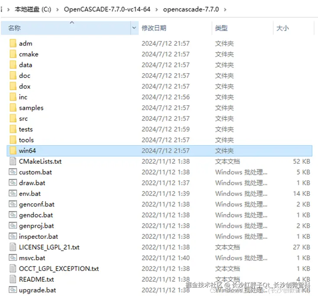Viewport: 318px width, 296px height.
Task: Select the LICENSE_LGPL_21.txt file name
Action: (x=49, y=247)
